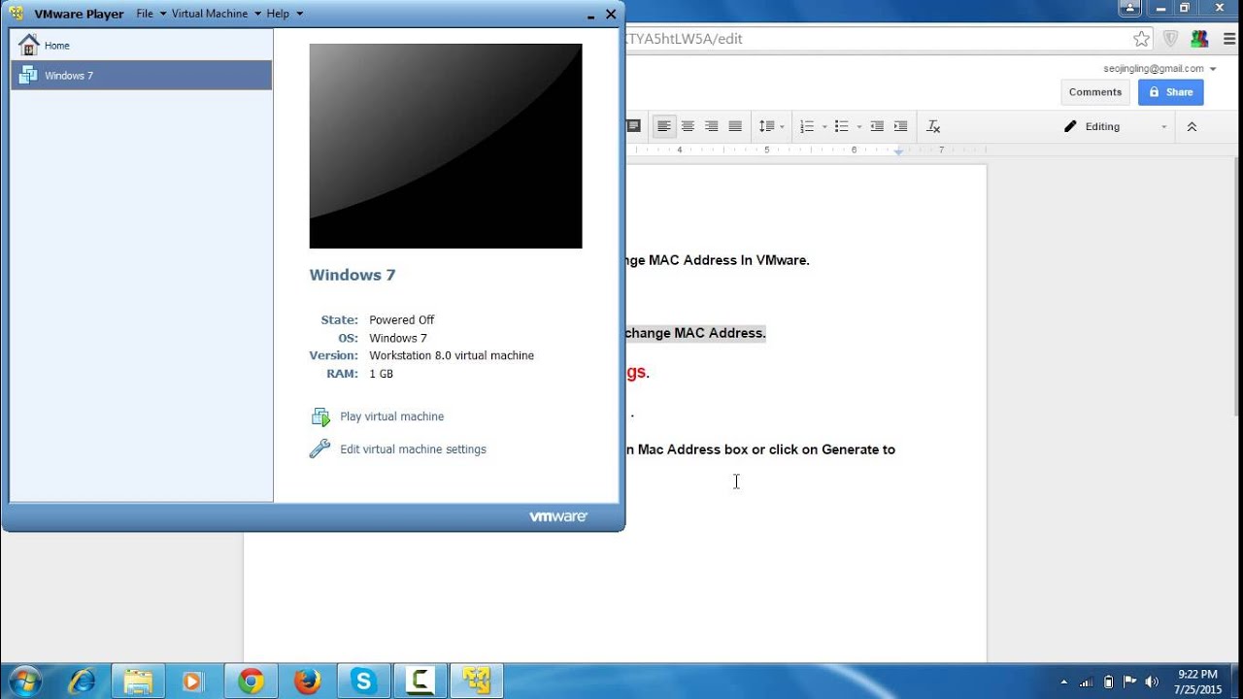Increase indent in Google Docs
1243x699 pixels.
pyautogui.click(x=900, y=126)
